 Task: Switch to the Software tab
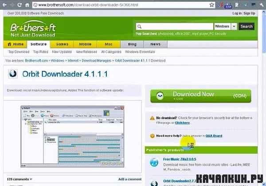[x=39, y=44]
